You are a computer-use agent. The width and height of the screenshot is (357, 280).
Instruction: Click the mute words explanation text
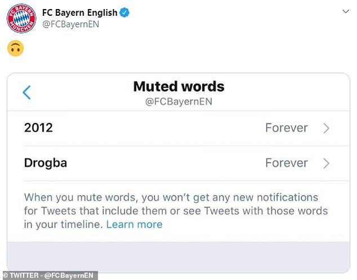tap(176, 211)
